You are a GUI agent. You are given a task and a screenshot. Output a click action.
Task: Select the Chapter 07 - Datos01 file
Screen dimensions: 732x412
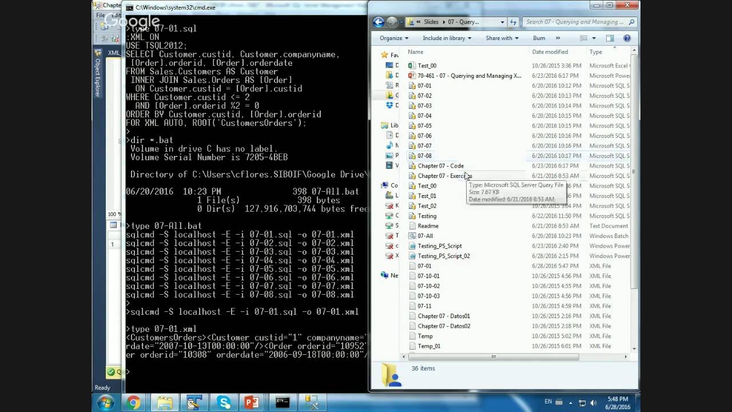click(x=444, y=316)
